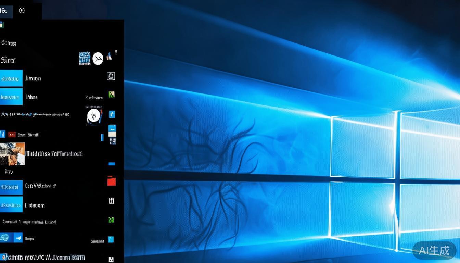Open the Liavio'n blue tile
Viewport: 460px width, 263px height.
11,78
